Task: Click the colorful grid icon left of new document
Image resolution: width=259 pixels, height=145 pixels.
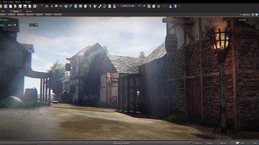Action: point(6,6)
